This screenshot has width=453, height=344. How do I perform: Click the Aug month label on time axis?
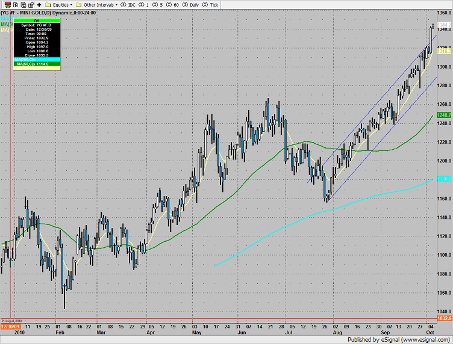coord(337,333)
